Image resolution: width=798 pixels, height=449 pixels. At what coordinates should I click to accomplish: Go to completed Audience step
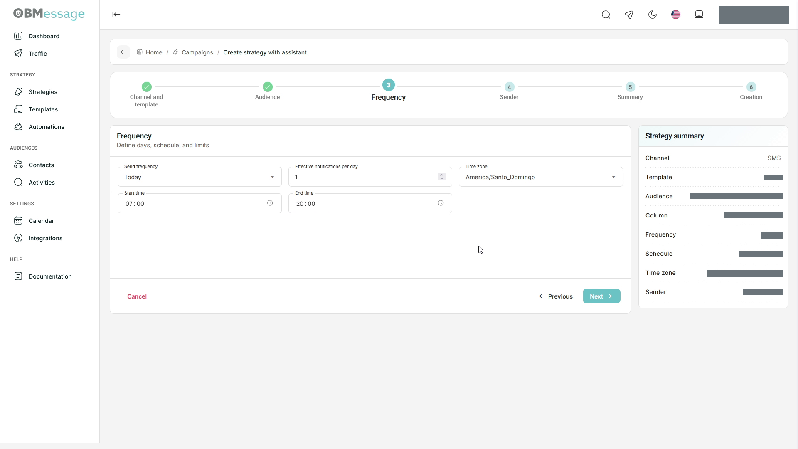[268, 91]
